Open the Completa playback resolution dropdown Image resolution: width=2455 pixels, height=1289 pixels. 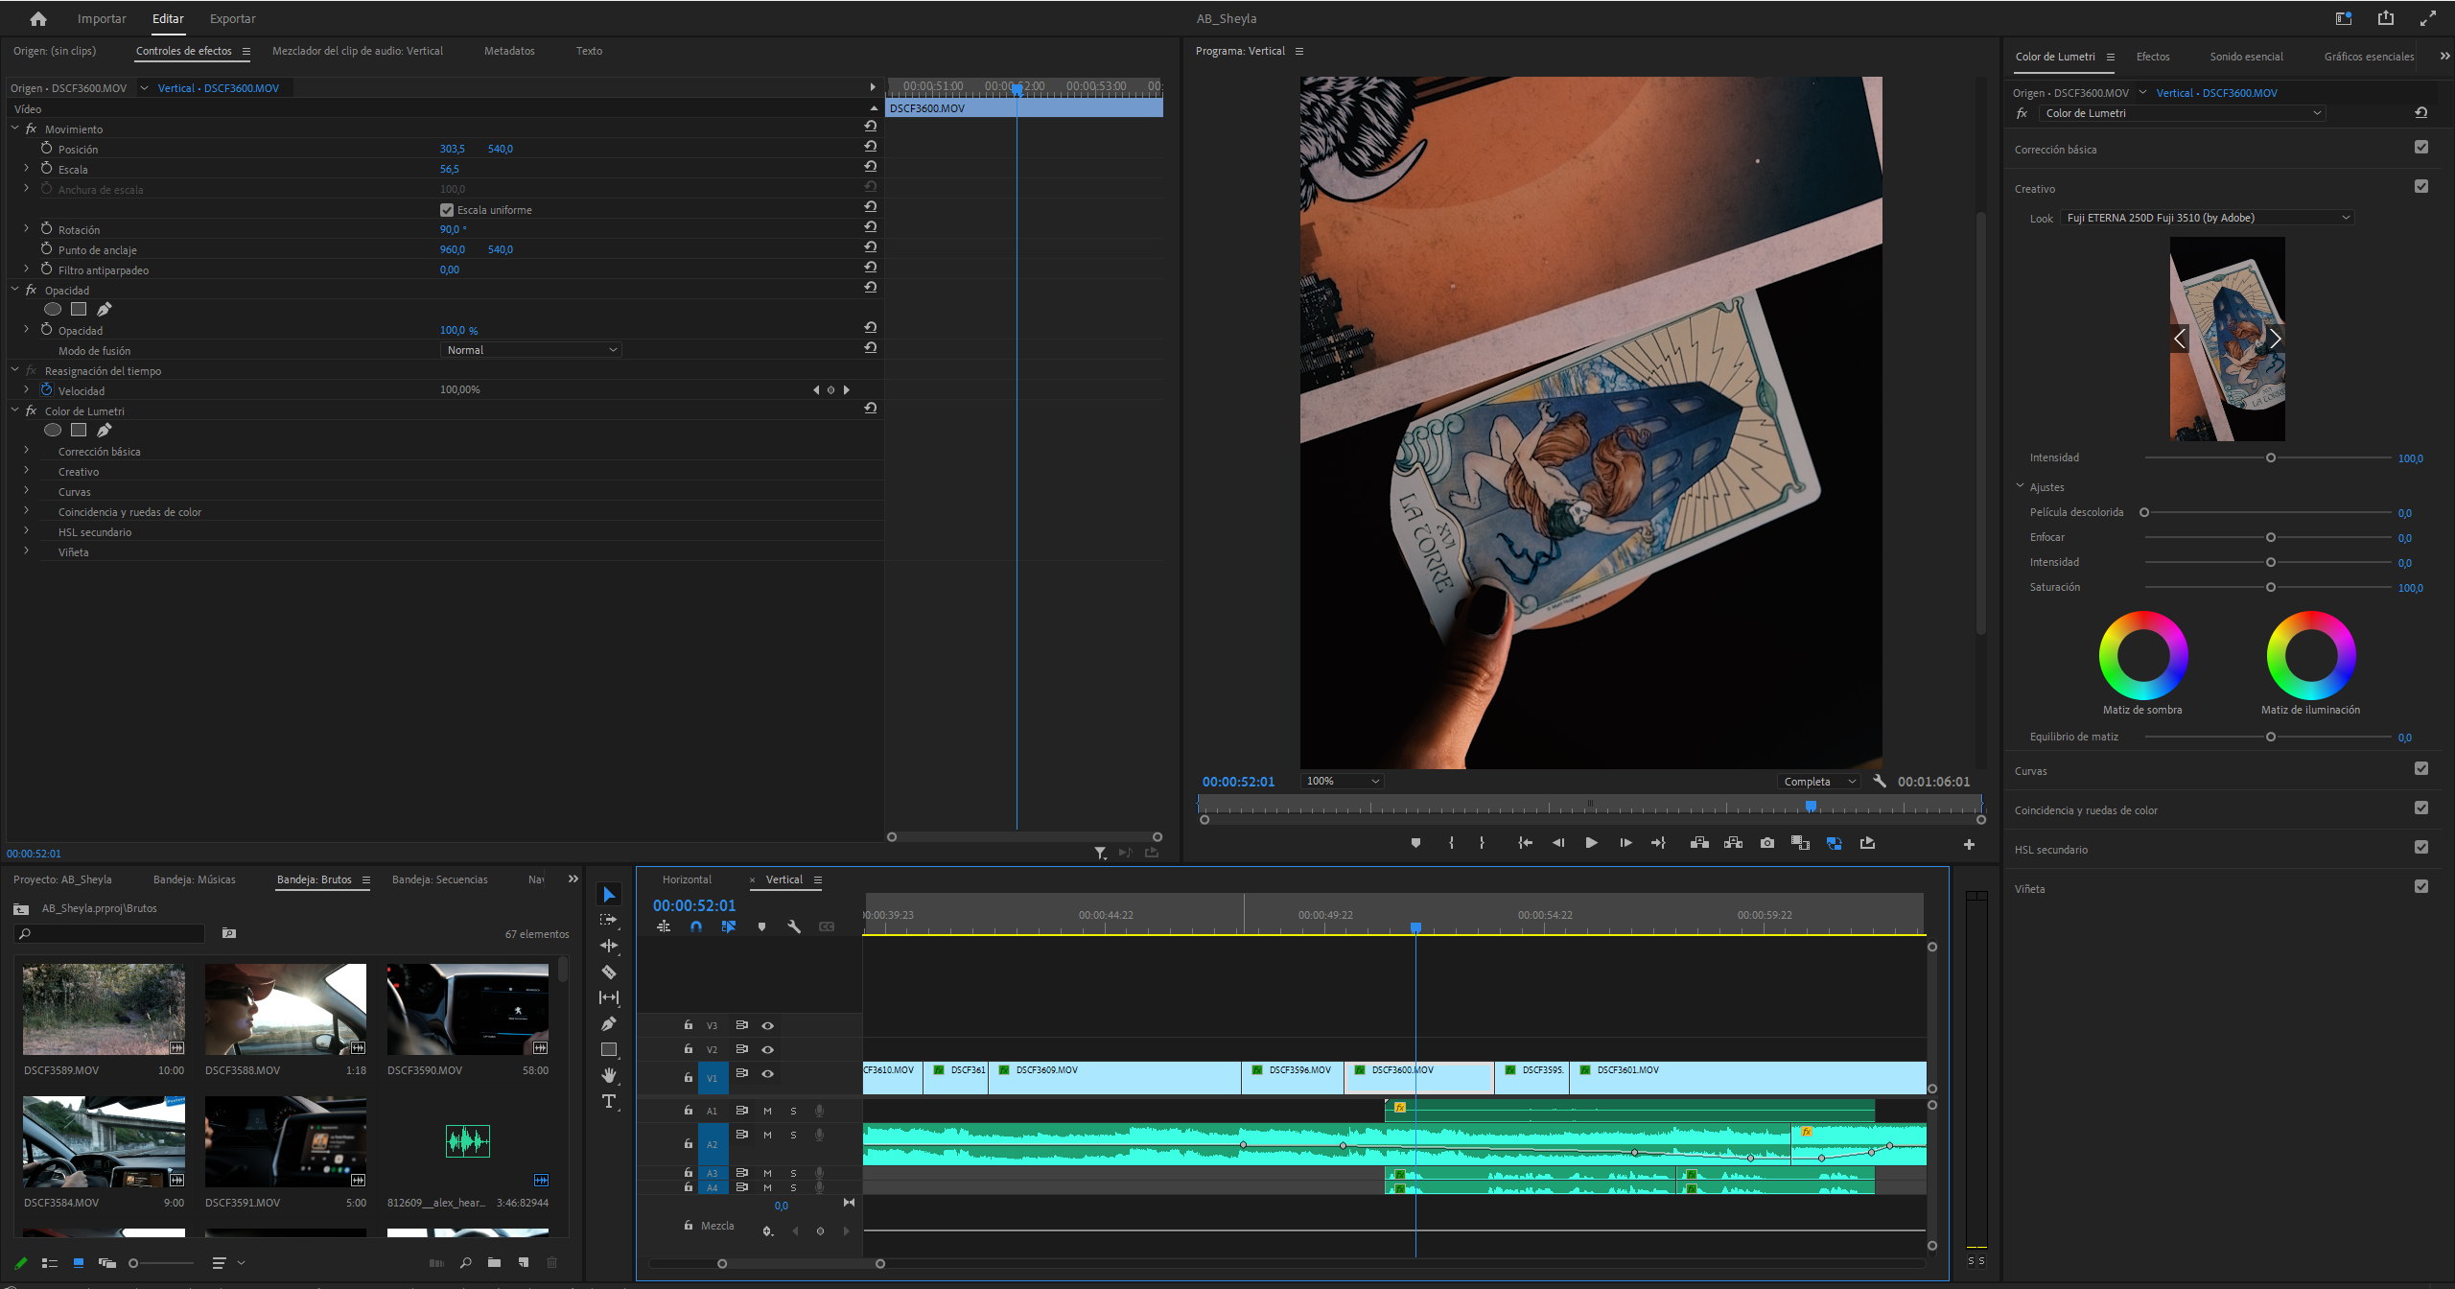tap(1819, 782)
